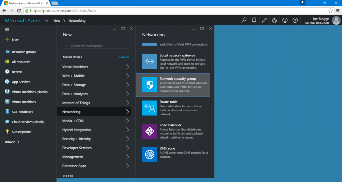Open the Chrome menu icon
This screenshot has width=342, height=182.
338,11
